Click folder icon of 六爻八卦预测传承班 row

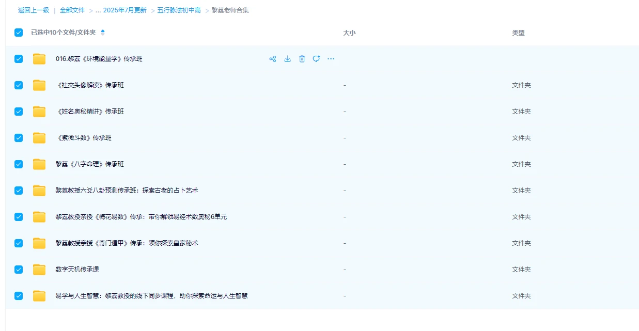(x=39, y=191)
